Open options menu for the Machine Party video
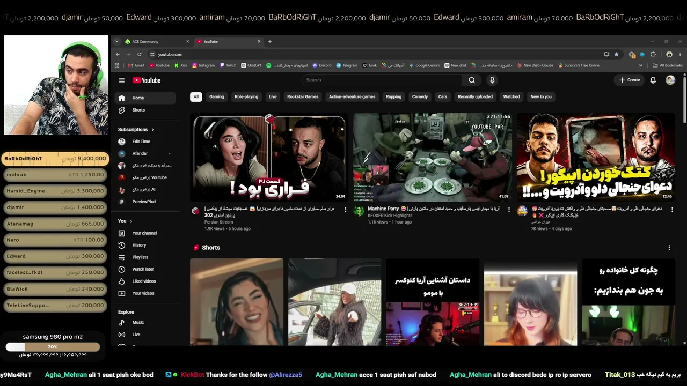Screen dimensions: 687x386 click(509, 210)
